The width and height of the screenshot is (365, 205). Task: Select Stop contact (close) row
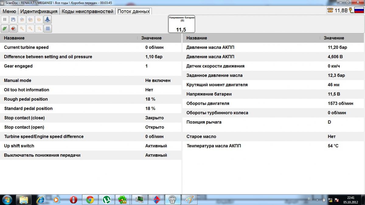pyautogui.click(x=91, y=118)
